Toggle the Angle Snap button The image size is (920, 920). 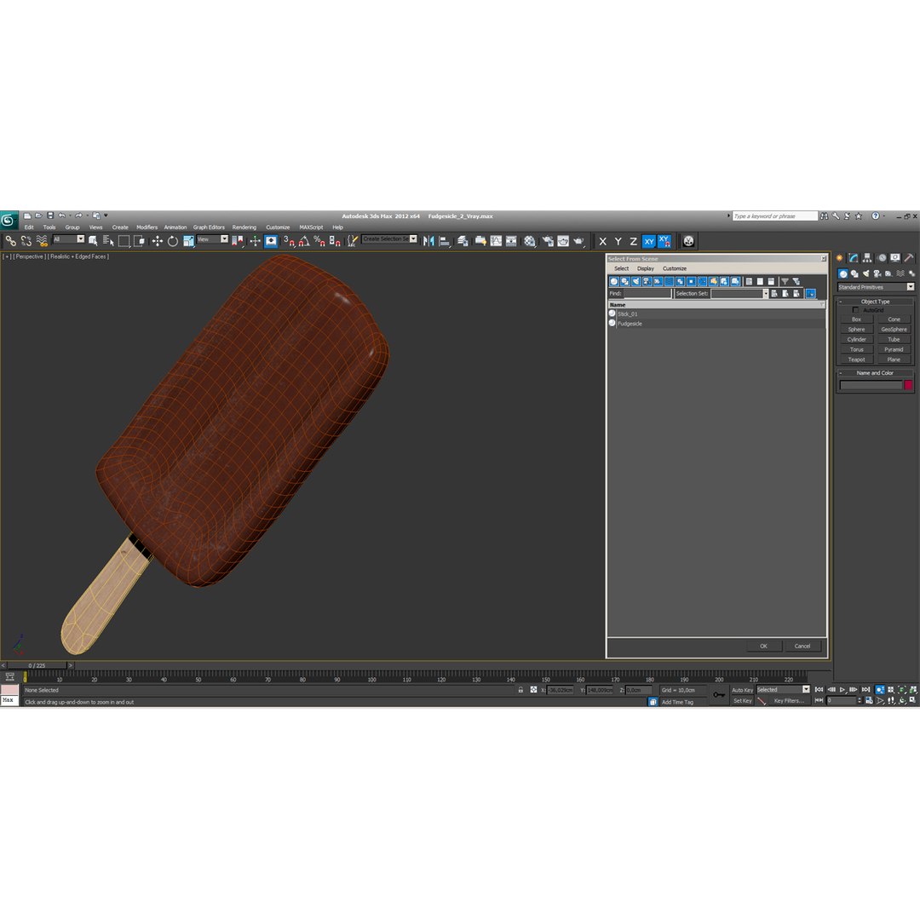[304, 240]
